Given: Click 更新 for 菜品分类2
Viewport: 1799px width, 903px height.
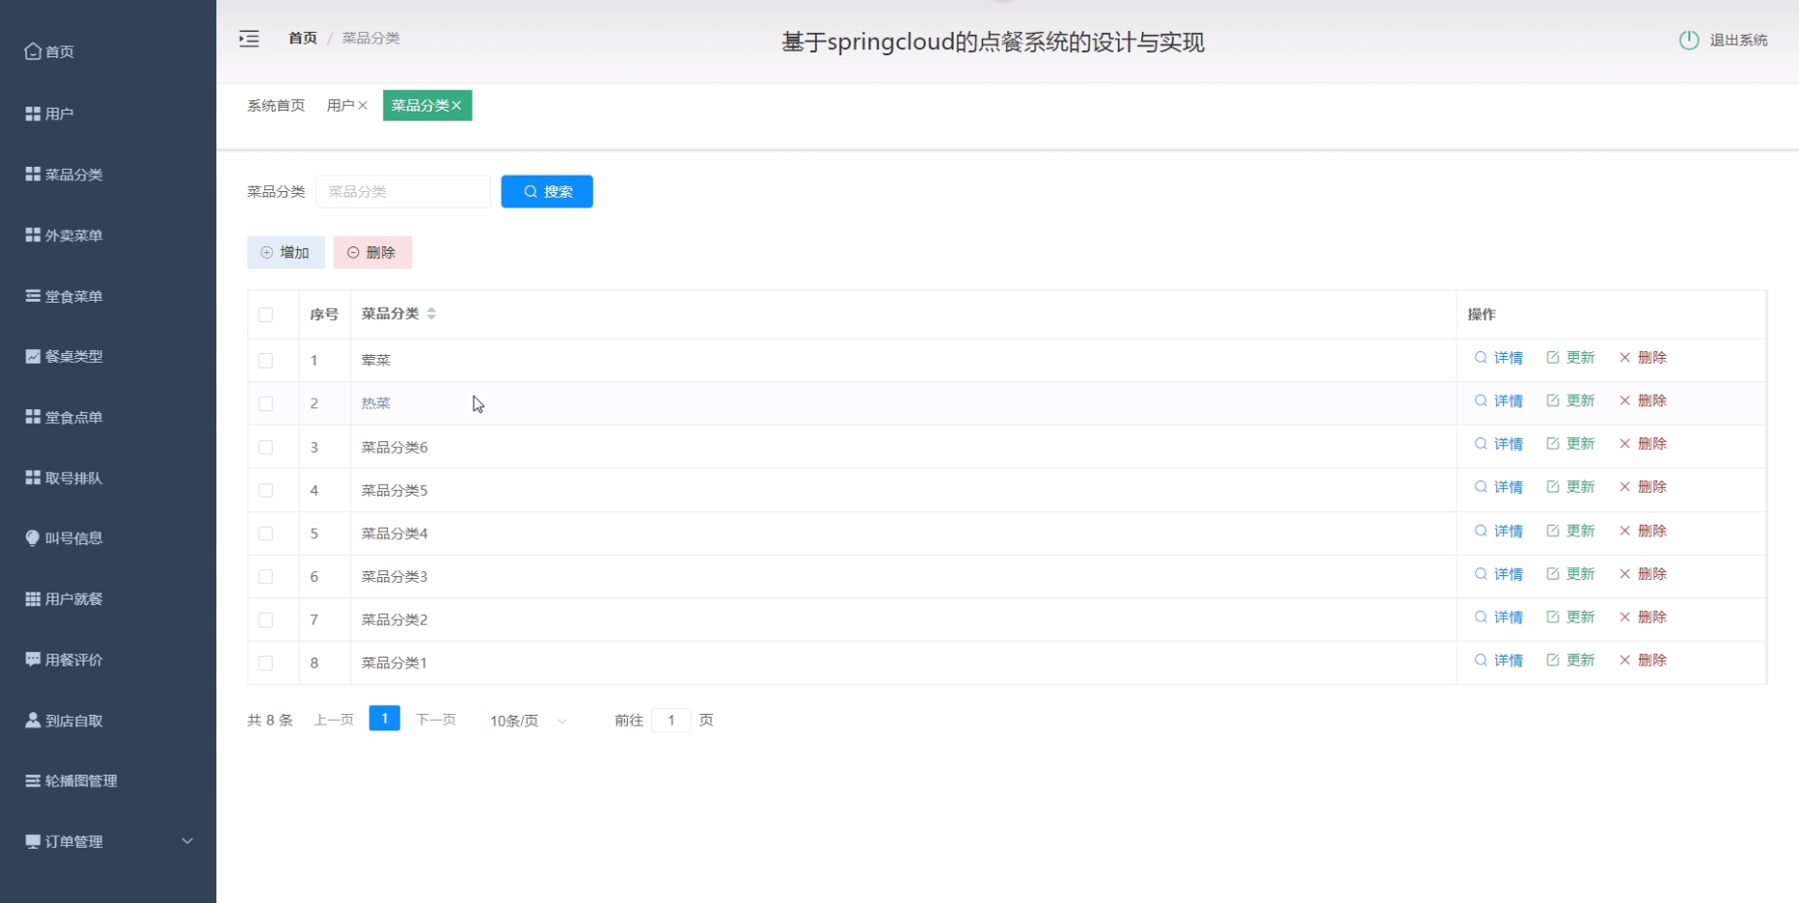Looking at the screenshot, I should [x=1570, y=617].
